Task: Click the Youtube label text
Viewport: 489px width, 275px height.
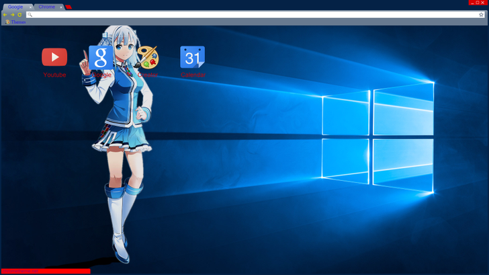Action: 54,75
